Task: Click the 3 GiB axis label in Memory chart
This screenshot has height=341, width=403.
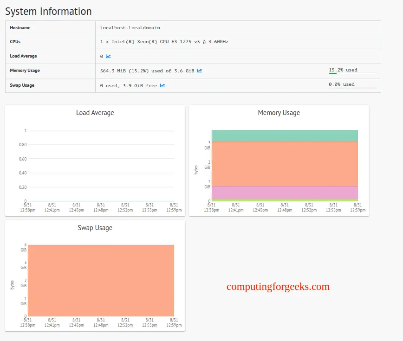Action: tap(208, 145)
